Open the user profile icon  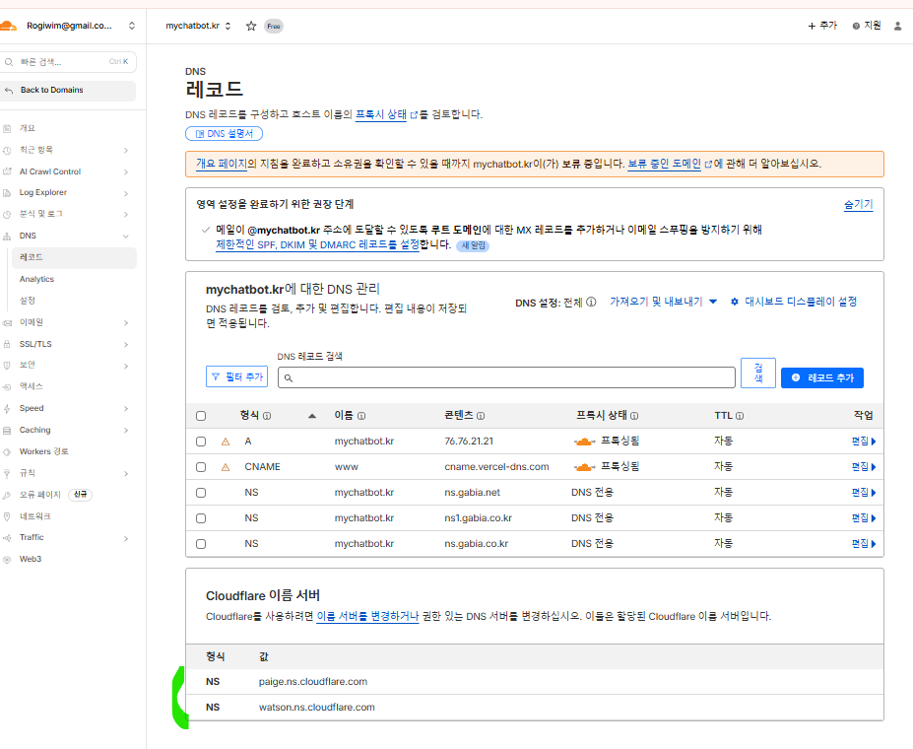click(898, 27)
